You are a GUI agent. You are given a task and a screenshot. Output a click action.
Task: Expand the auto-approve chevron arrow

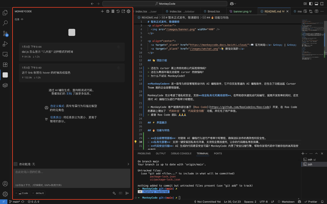[x=128, y=164]
